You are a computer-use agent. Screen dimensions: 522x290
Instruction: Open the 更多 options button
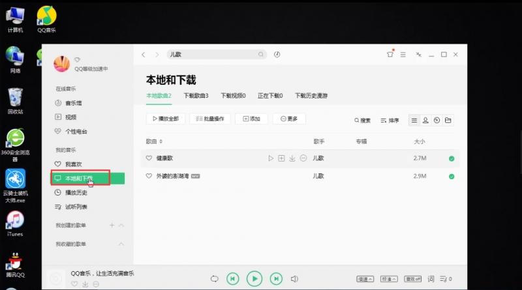289,119
